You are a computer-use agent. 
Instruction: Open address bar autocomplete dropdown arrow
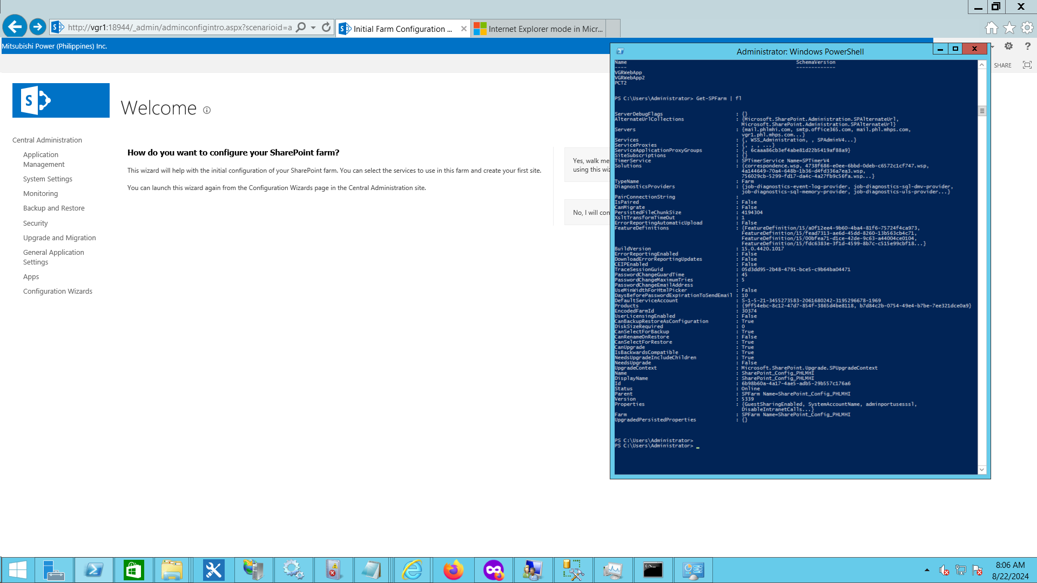pyautogui.click(x=313, y=27)
